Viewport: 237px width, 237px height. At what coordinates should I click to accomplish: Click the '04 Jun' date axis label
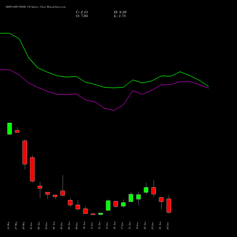click(54, 226)
